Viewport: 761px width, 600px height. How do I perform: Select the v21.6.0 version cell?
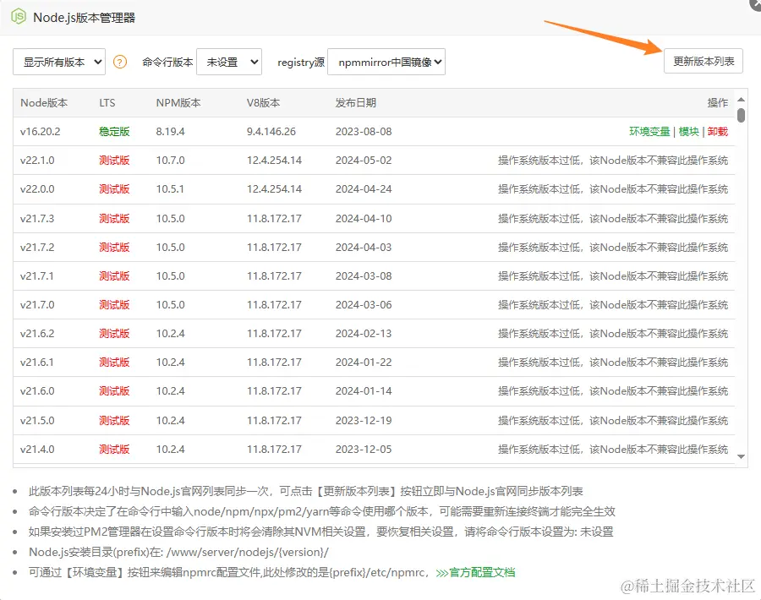coord(37,390)
